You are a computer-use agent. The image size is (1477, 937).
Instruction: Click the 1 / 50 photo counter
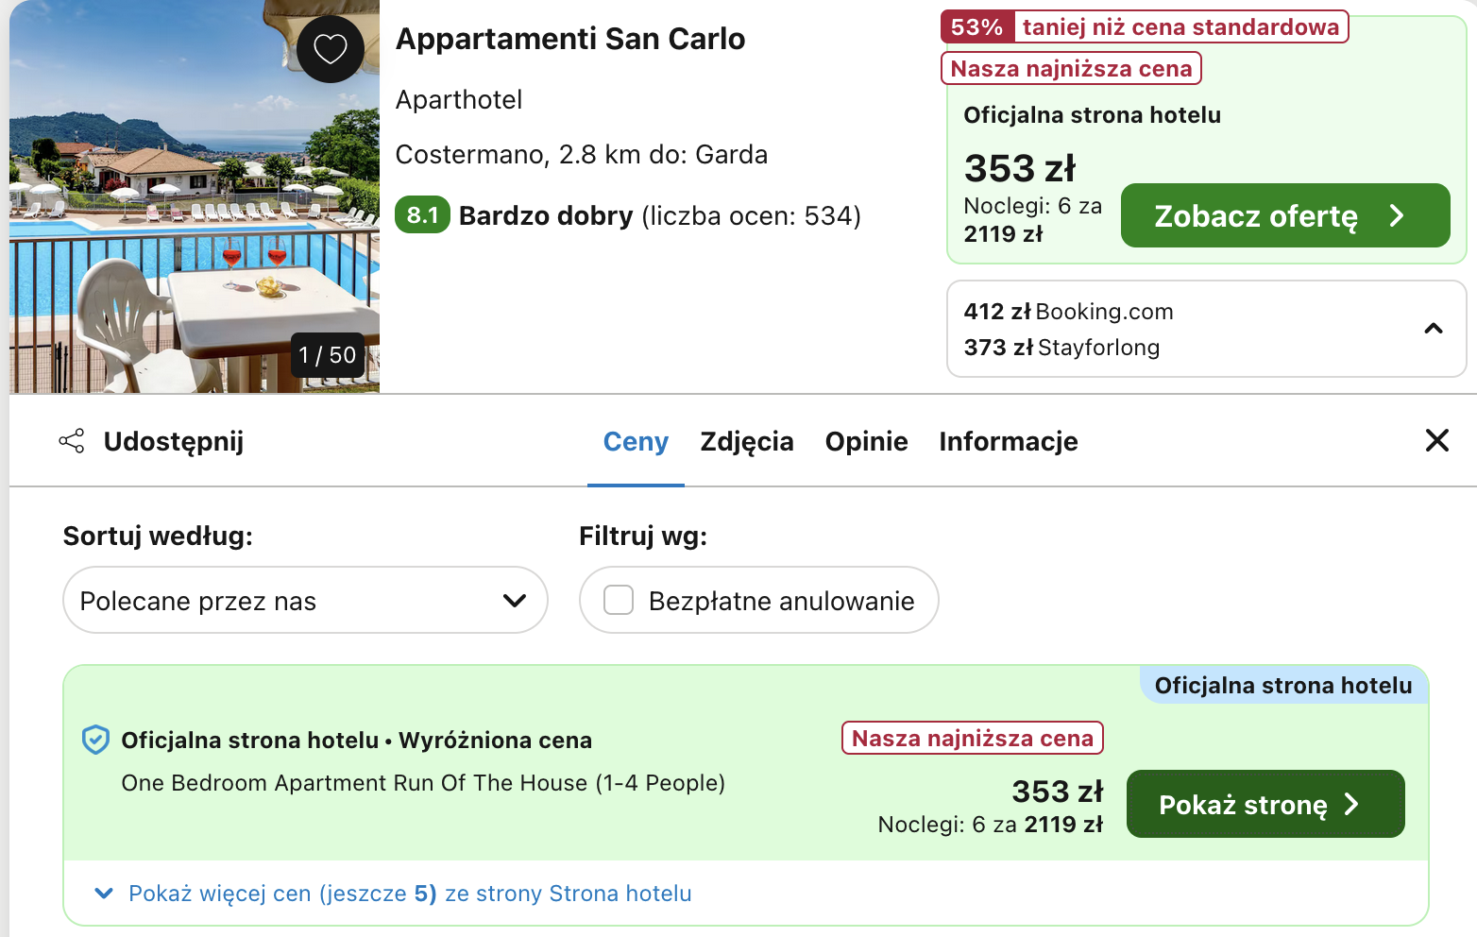(x=328, y=355)
